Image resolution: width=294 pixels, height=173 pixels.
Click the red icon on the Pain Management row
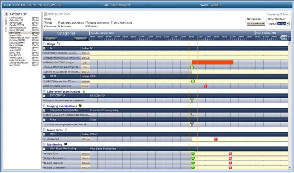click(216, 139)
